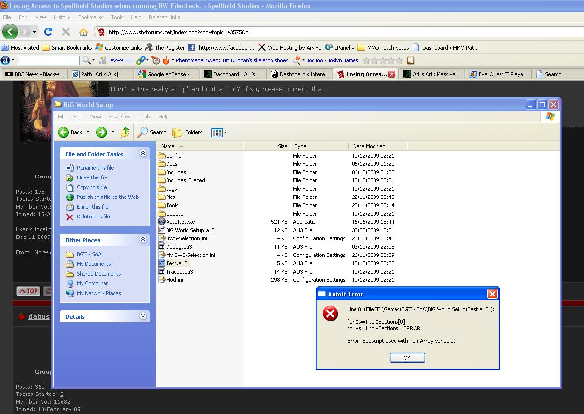Open Firefox back history dropdown arrow
This screenshot has height=414, width=584.
[x=34, y=32]
